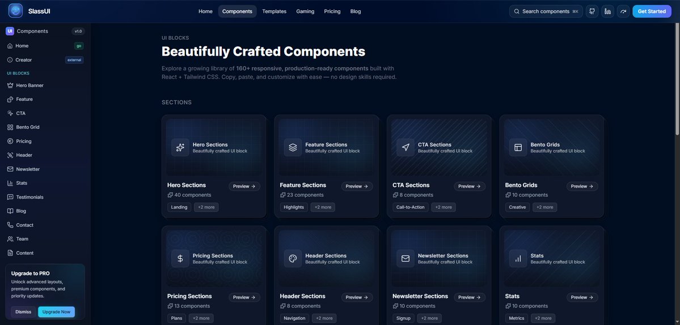Click the v1.0 version badge

[78, 31]
